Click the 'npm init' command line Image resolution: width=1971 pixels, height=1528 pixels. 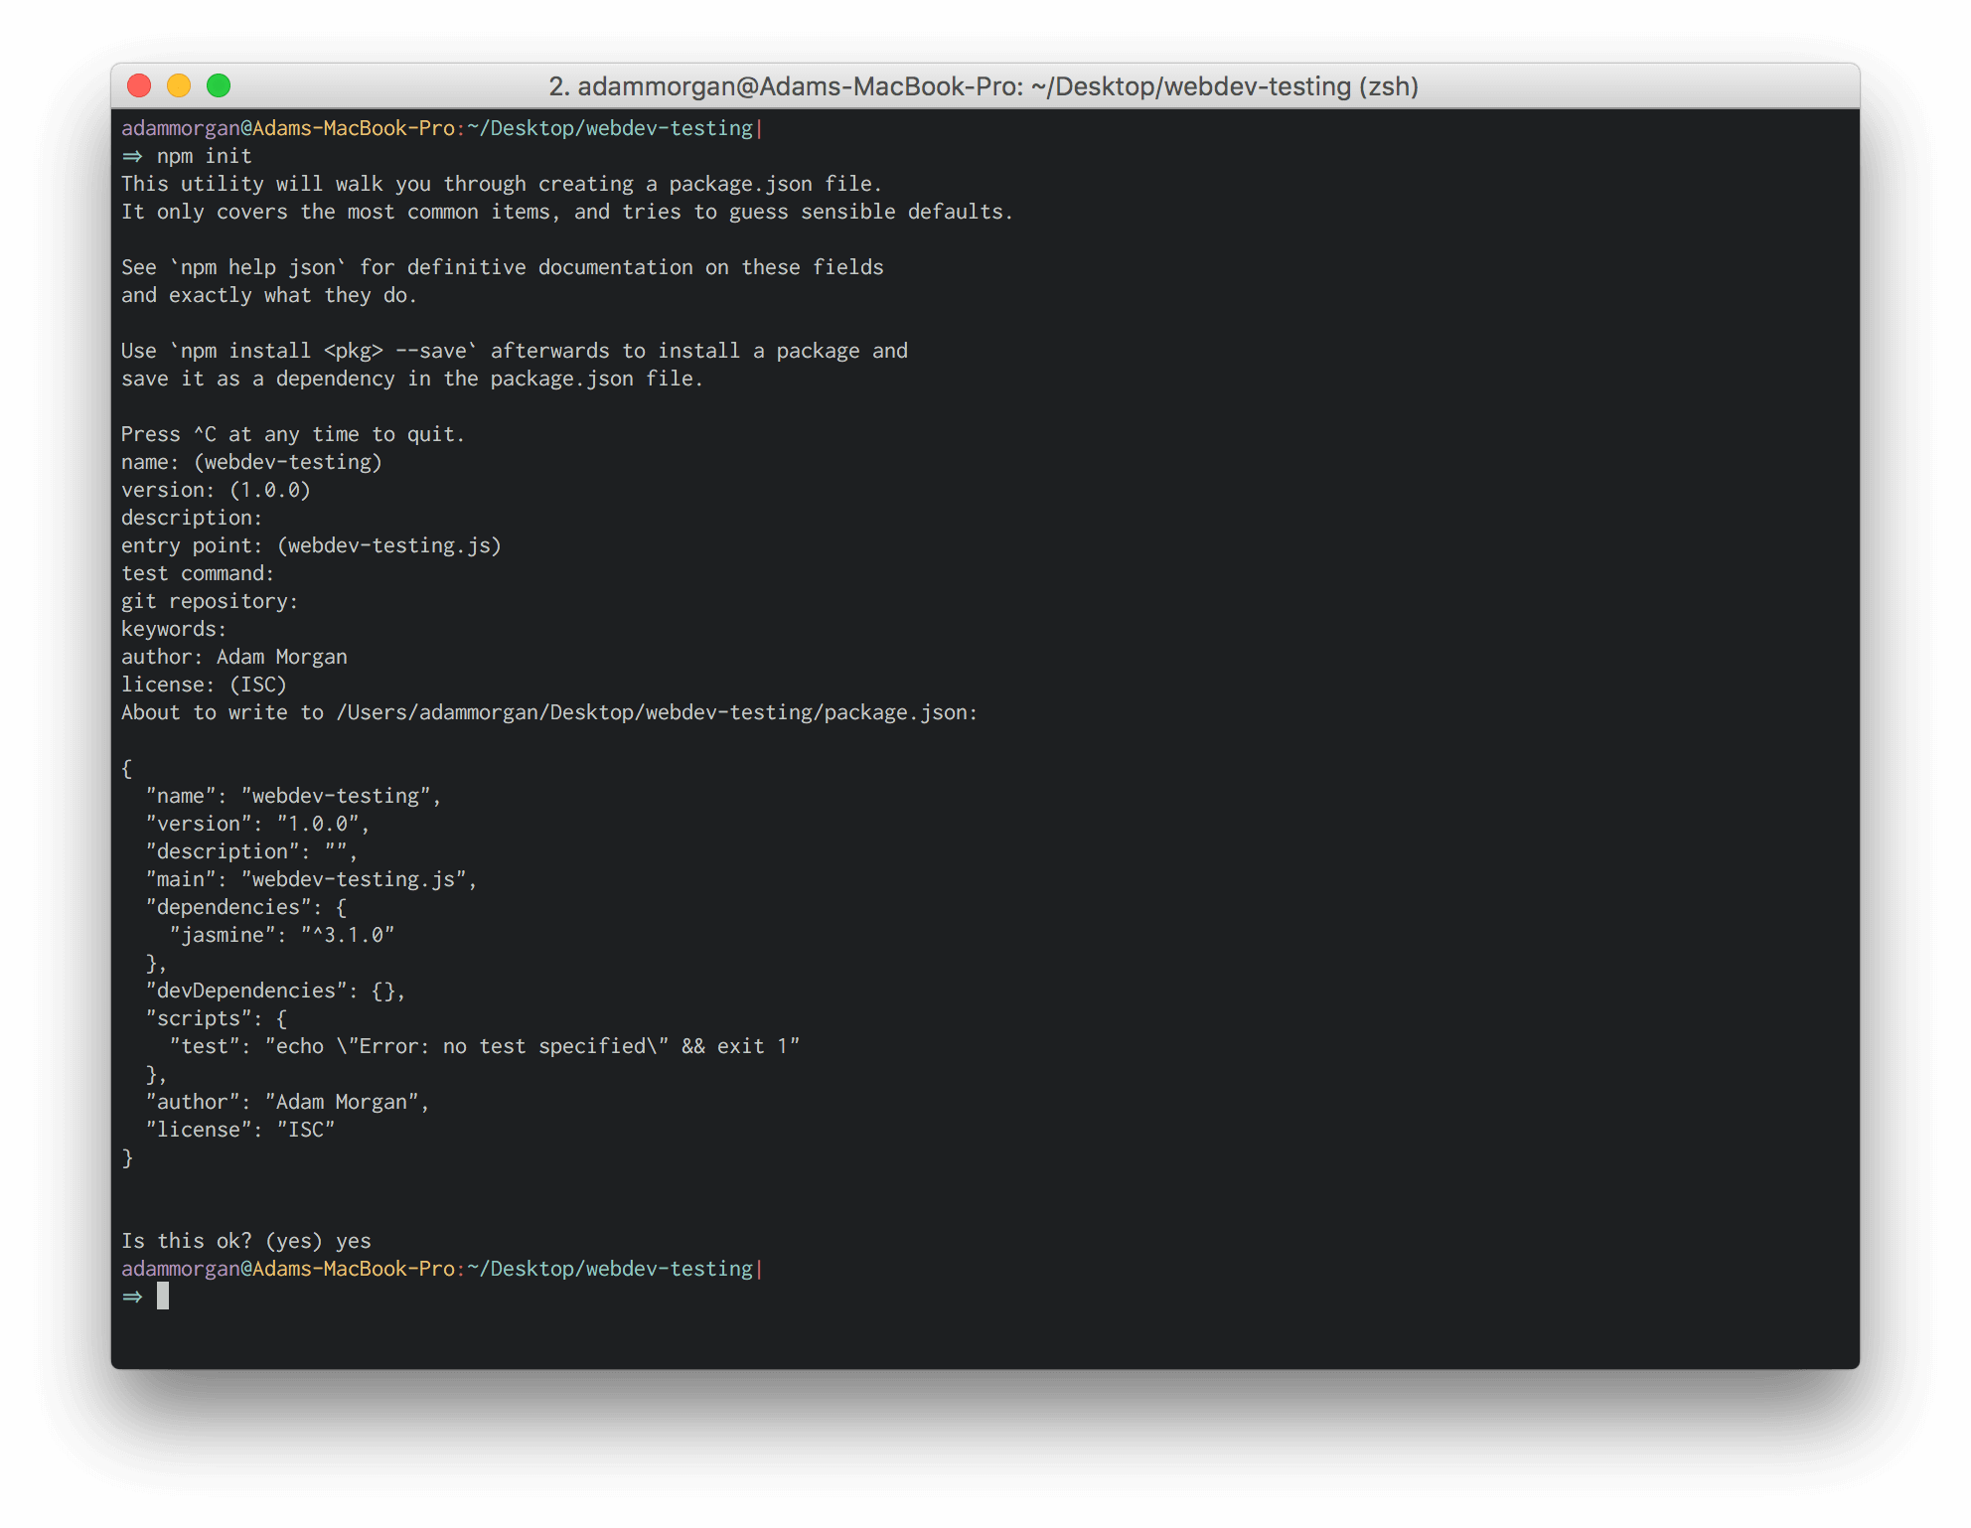(x=187, y=156)
